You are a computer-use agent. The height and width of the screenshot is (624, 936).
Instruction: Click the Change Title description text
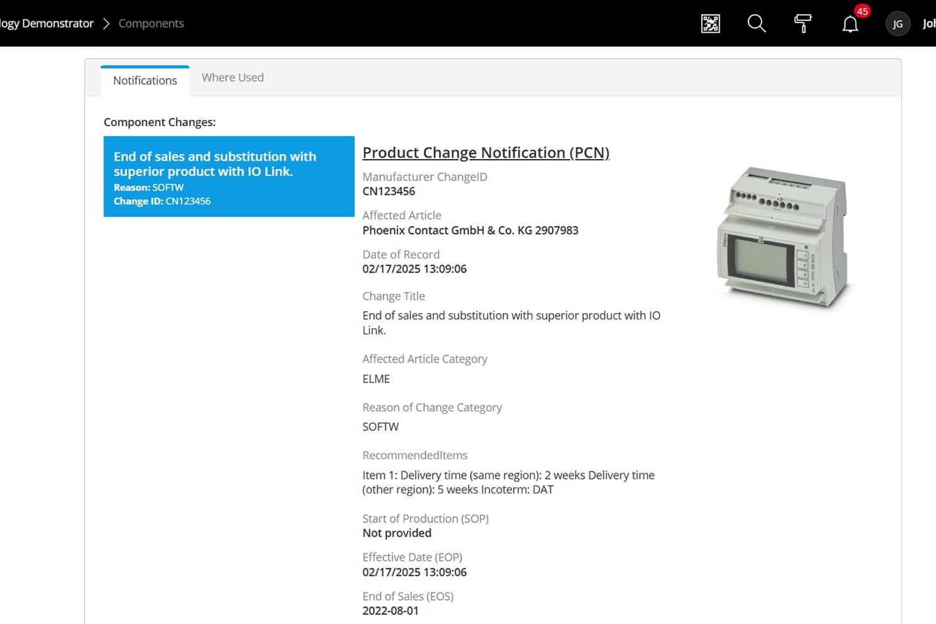click(512, 322)
